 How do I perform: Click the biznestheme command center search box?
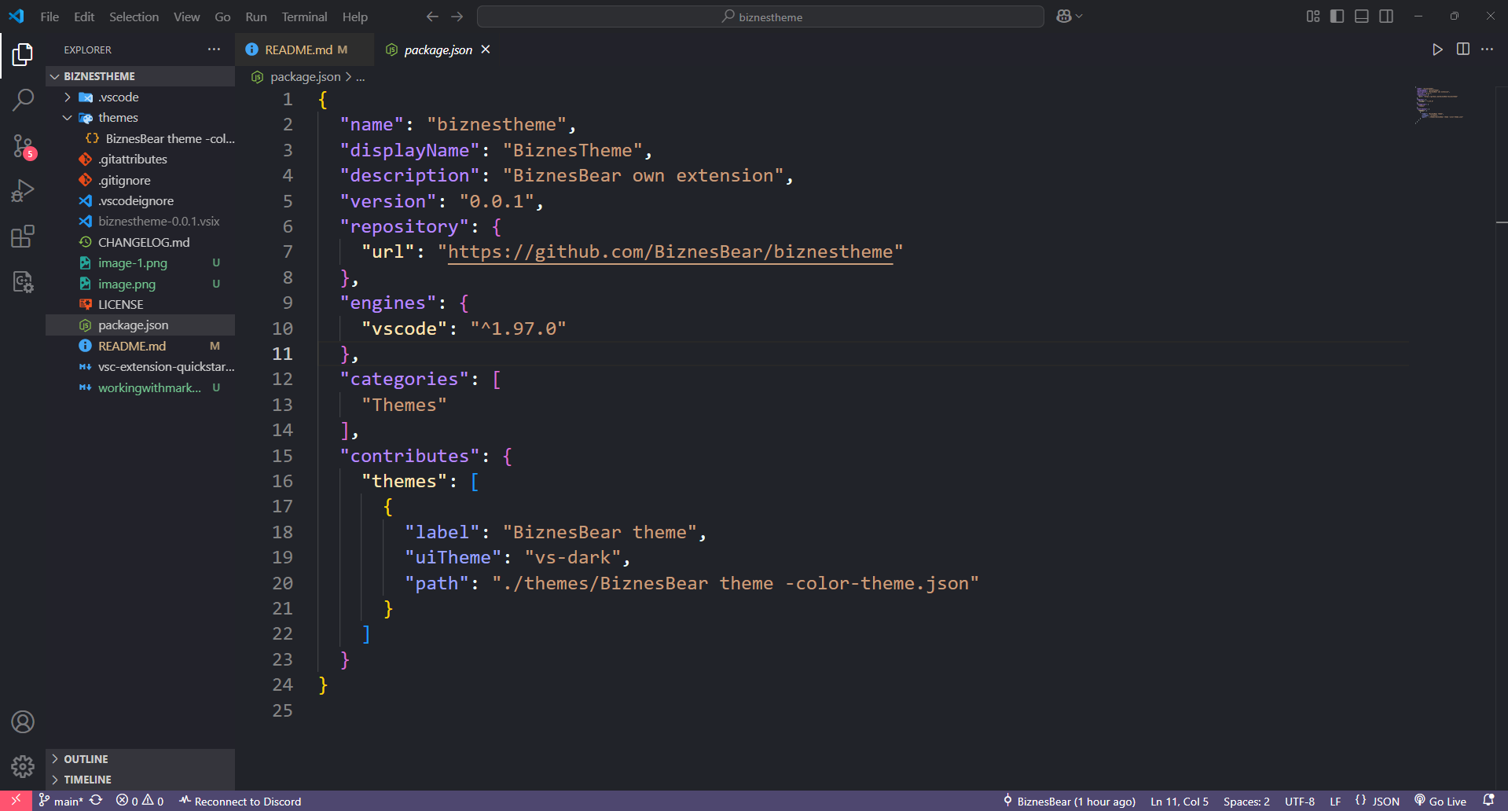click(760, 17)
